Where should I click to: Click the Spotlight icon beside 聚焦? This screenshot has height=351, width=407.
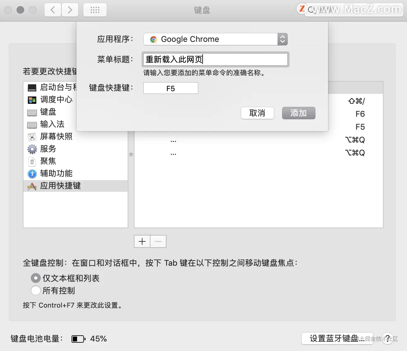(x=32, y=162)
